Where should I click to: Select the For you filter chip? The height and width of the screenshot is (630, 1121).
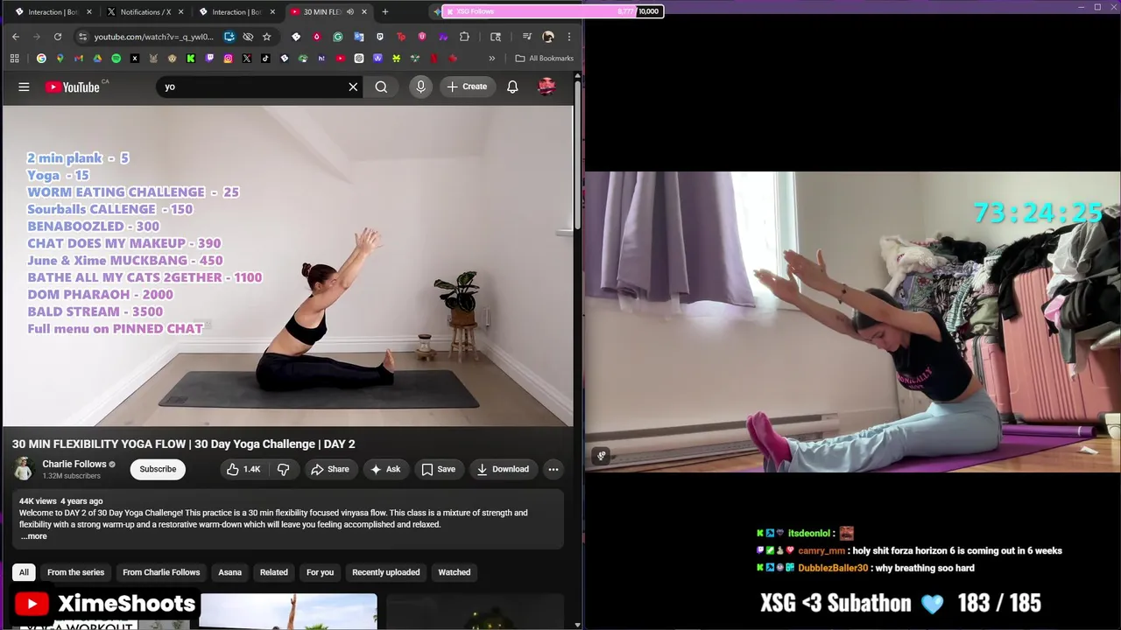[320, 572]
